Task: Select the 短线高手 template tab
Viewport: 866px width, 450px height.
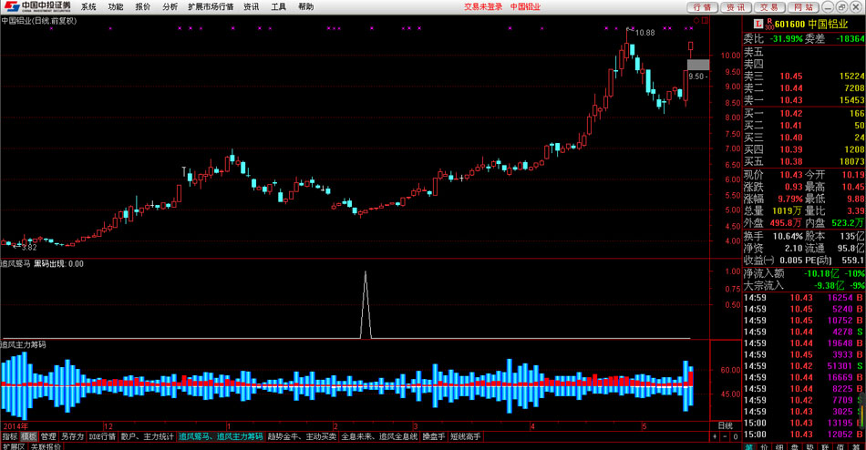Action: point(466,436)
